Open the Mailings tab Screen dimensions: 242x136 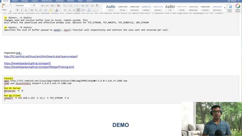(60, 1)
